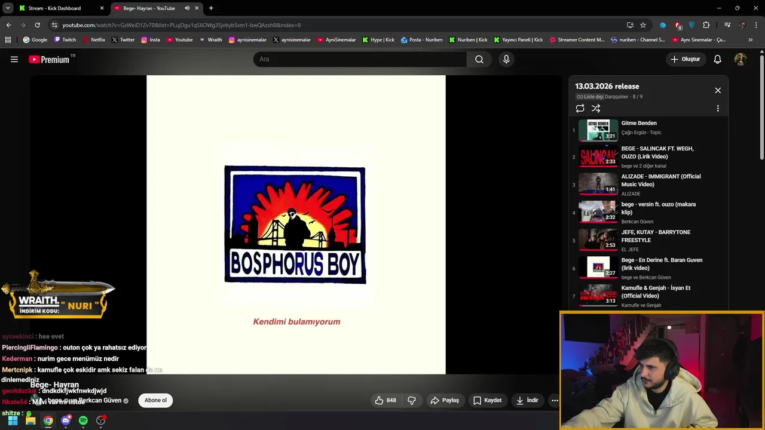765x430 pixels.
Task: View site information icon in address bar
Action: point(54,25)
